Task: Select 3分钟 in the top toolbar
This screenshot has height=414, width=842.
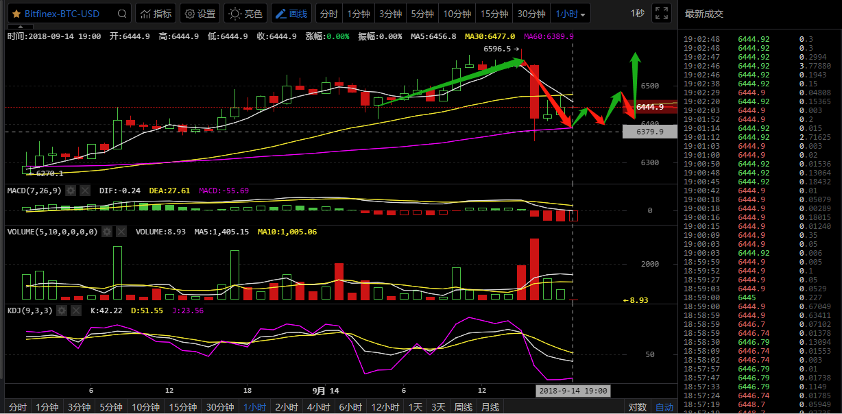Action: [390, 14]
